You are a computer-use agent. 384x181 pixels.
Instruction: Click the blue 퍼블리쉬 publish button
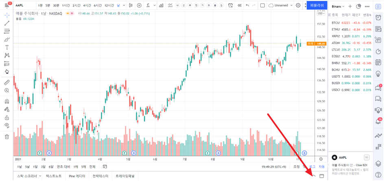317,5
